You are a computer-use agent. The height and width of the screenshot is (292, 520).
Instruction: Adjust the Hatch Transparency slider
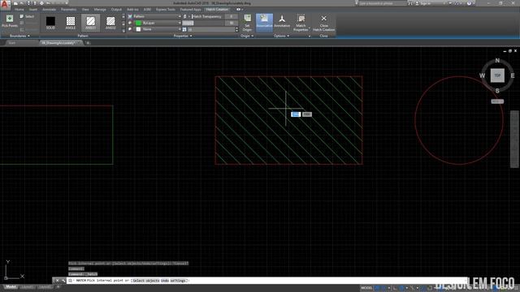coord(208,16)
